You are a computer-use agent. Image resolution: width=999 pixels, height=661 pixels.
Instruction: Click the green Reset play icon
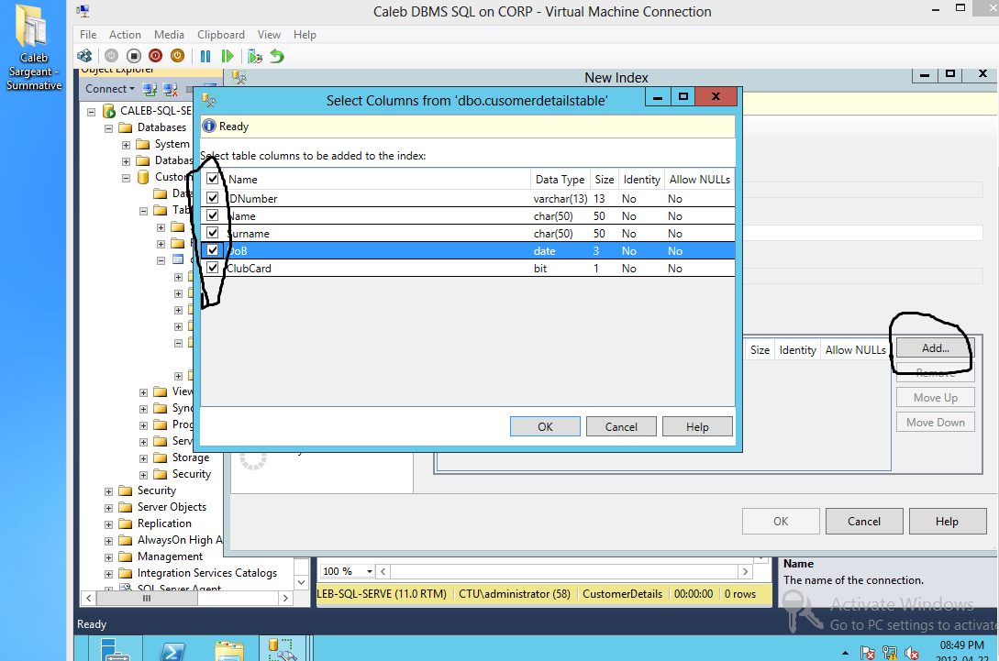pos(227,56)
